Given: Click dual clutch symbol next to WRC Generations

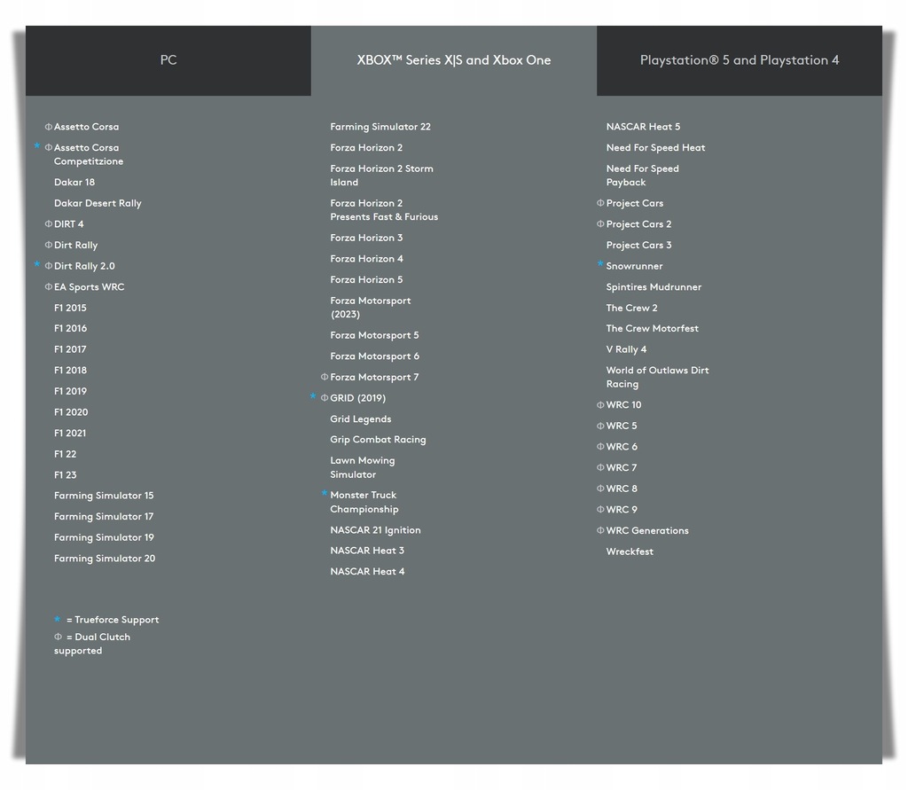Looking at the screenshot, I should pos(600,530).
